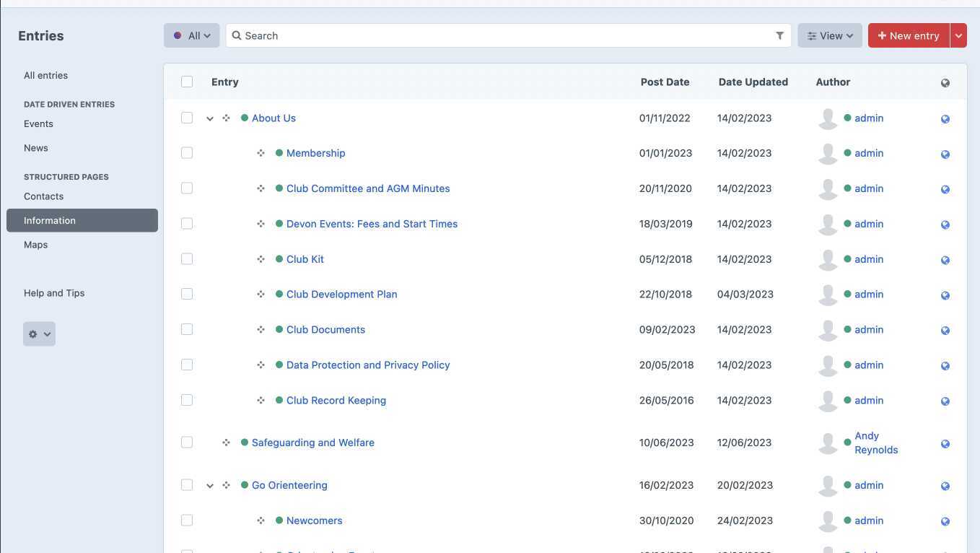Open the All status filter dropdown

point(192,35)
